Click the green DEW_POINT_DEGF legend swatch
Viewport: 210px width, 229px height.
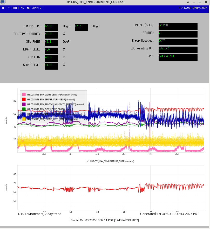coord(24,109)
